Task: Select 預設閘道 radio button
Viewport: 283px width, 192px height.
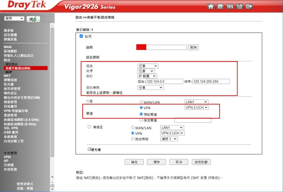Action: tap(141, 114)
